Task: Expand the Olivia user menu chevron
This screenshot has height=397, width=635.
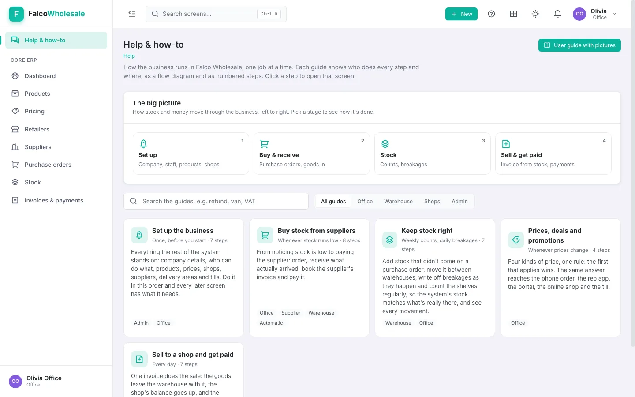Action: 614,14
